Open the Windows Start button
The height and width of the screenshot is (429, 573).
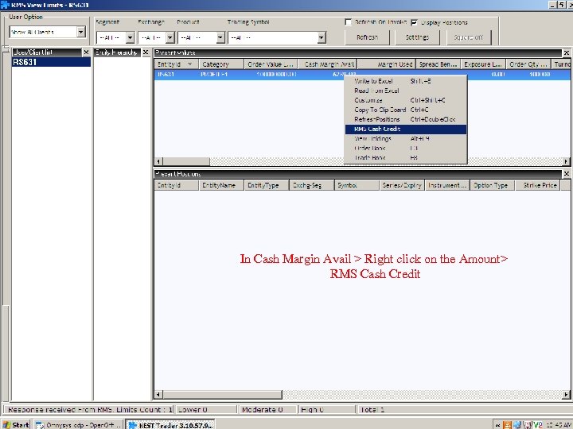click(x=16, y=424)
